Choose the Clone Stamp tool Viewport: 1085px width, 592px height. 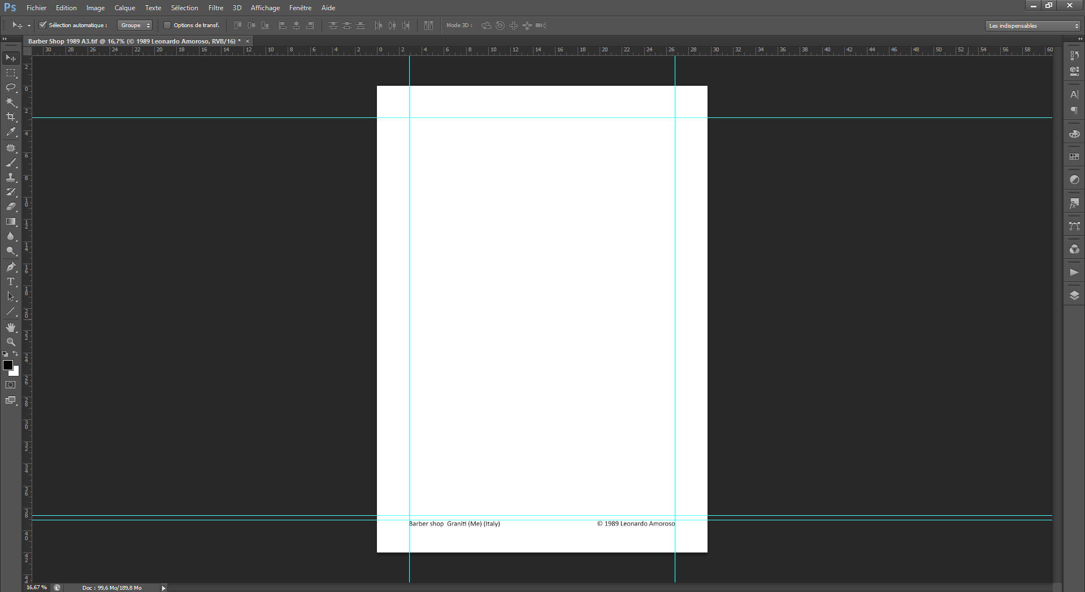[11, 177]
